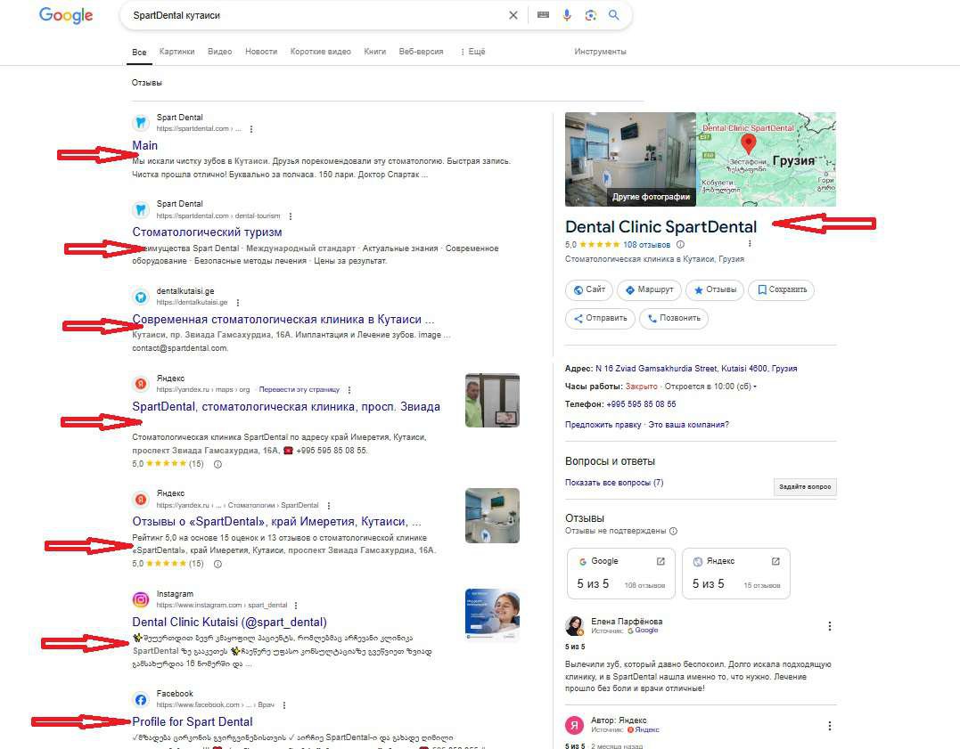Open three-dot menu of first Spart Dental result
960x749 pixels.
coord(251,128)
